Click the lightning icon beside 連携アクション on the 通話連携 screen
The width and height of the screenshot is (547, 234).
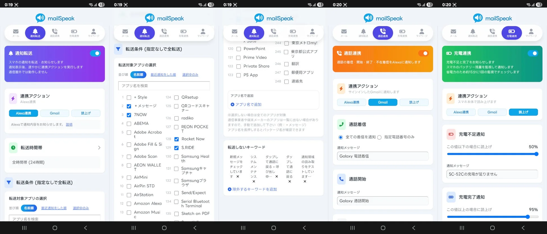tap(341, 89)
